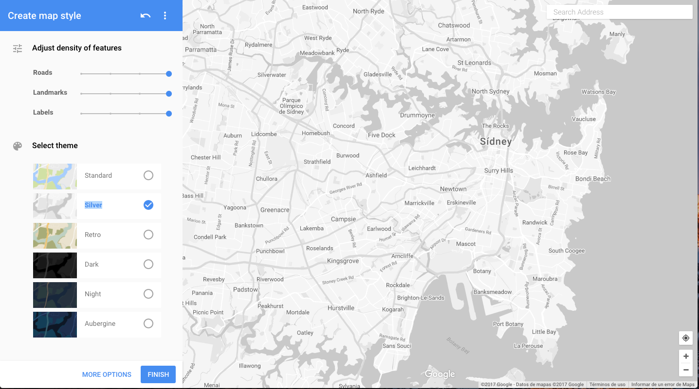The height and width of the screenshot is (389, 699).
Task: Click the Retro theme label text
Action: point(92,235)
